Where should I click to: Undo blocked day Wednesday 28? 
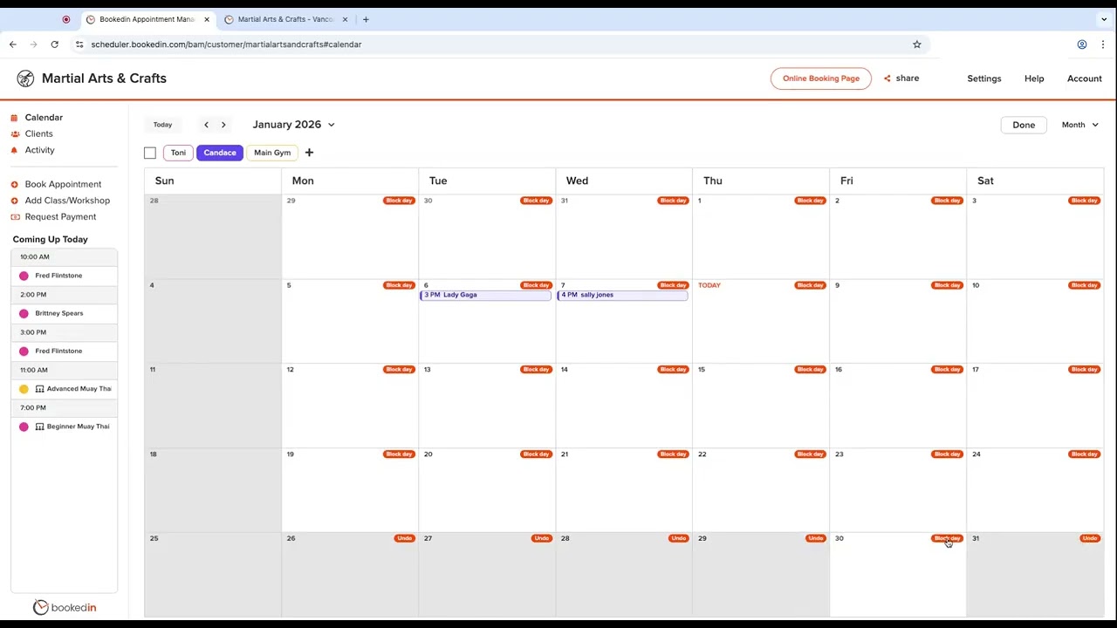[x=678, y=538]
